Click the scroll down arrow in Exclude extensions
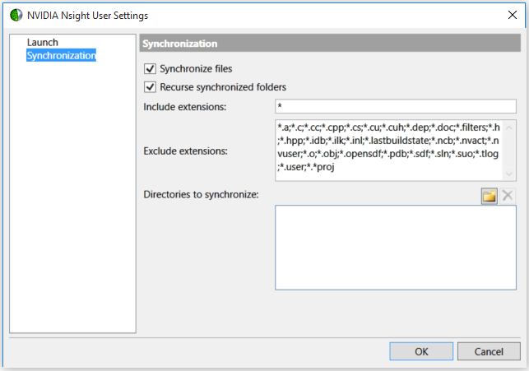Screen dimensions: 529x371 coord(509,174)
